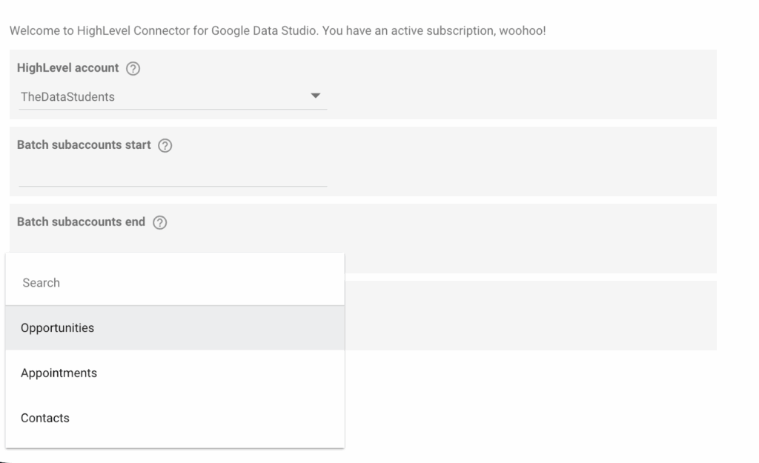Click help icon beside HighLevel account
Image resolution: width=759 pixels, height=463 pixels.
pos(133,68)
